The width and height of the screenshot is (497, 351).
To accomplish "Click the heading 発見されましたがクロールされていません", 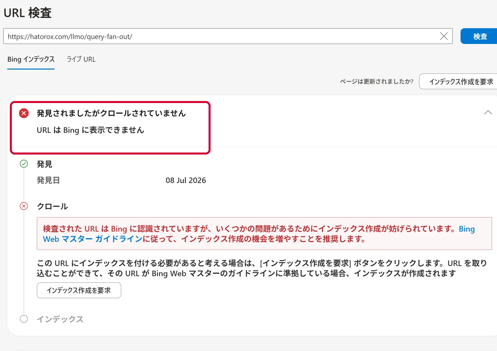I will [111, 113].
